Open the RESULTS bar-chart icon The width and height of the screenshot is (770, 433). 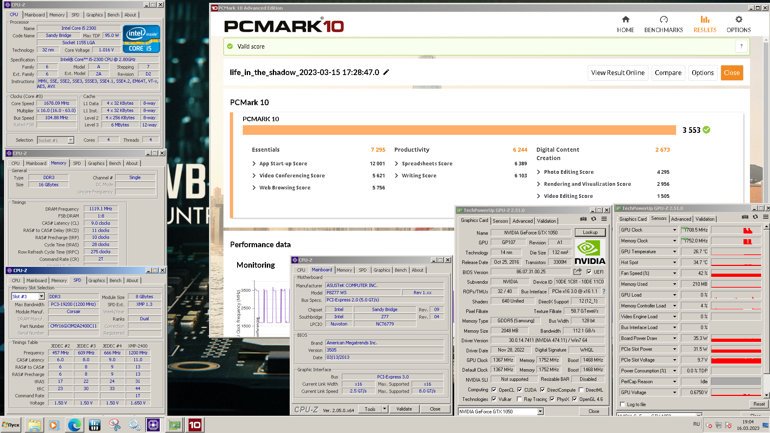tap(705, 19)
